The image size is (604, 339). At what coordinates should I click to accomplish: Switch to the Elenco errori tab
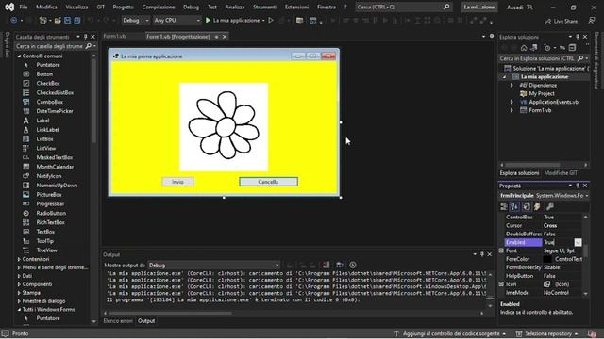point(117,321)
